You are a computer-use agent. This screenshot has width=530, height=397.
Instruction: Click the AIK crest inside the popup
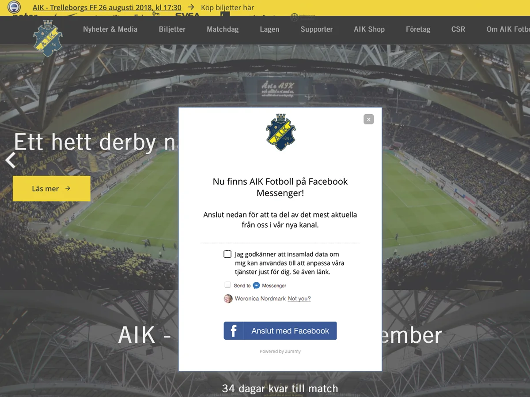click(280, 132)
